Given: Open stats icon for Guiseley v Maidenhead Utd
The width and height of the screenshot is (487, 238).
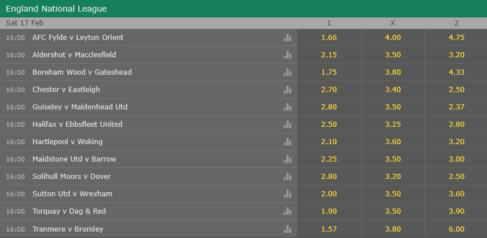Looking at the screenshot, I should [x=287, y=107].
